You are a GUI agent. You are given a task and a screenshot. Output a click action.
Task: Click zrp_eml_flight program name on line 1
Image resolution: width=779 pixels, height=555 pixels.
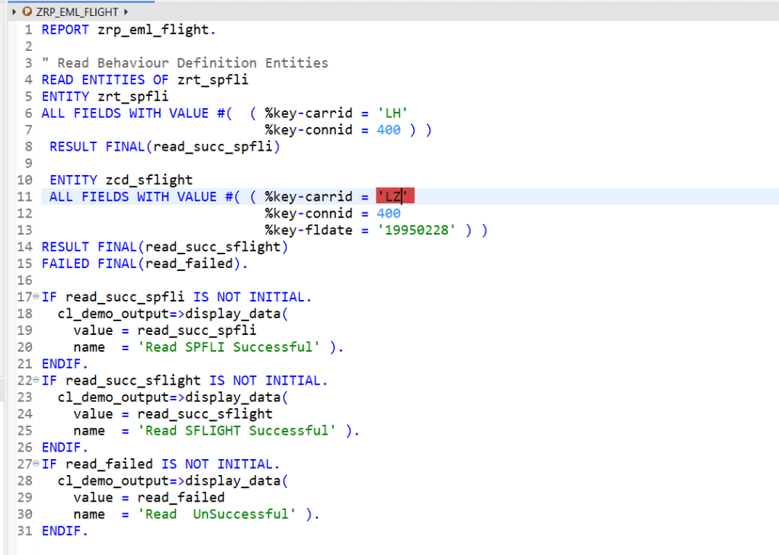(x=153, y=30)
